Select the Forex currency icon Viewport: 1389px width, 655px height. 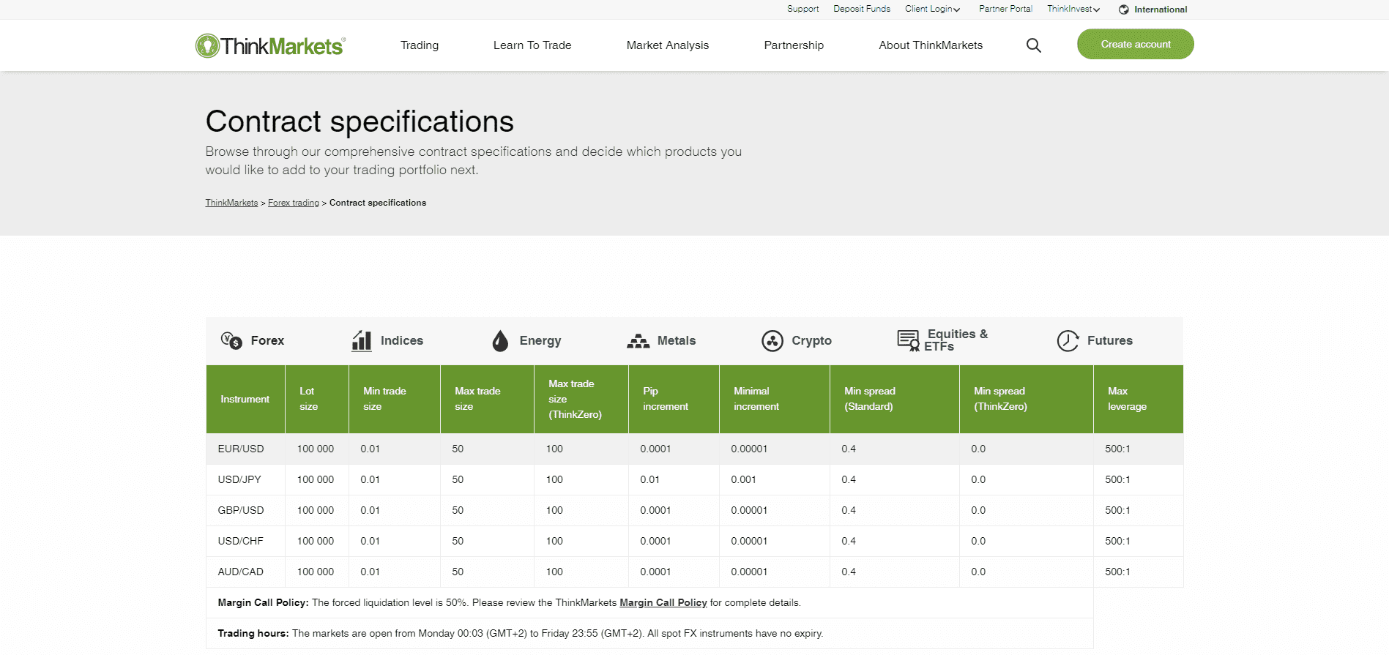coord(231,340)
